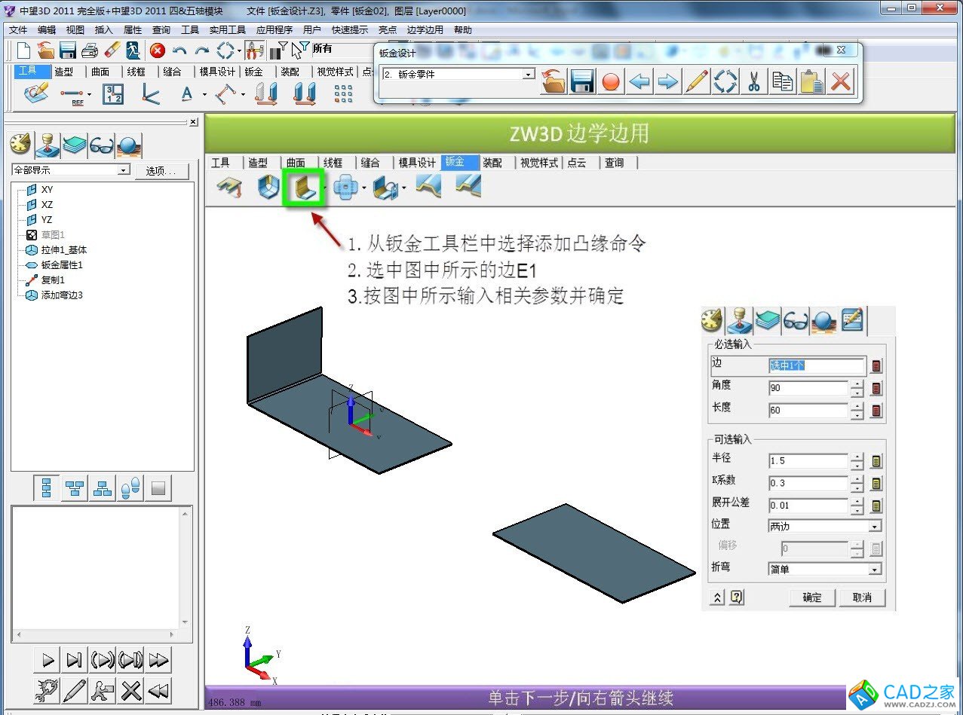Toggle the pick filter cursor icon
The height and width of the screenshot is (715, 963).
[301, 50]
